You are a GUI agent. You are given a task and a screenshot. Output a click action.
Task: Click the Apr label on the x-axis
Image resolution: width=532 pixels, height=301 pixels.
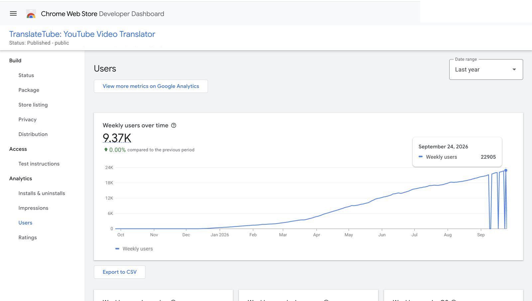pyautogui.click(x=317, y=235)
